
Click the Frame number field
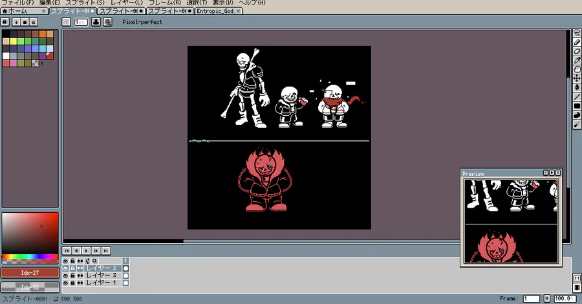click(x=531, y=298)
